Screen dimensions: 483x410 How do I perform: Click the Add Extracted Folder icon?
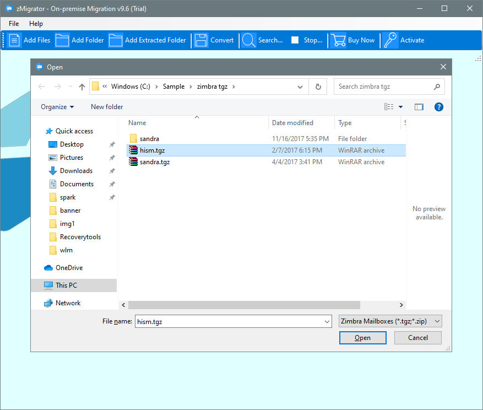point(116,40)
